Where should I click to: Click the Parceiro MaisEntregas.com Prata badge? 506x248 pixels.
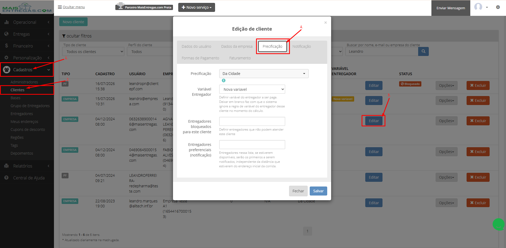click(144, 7)
